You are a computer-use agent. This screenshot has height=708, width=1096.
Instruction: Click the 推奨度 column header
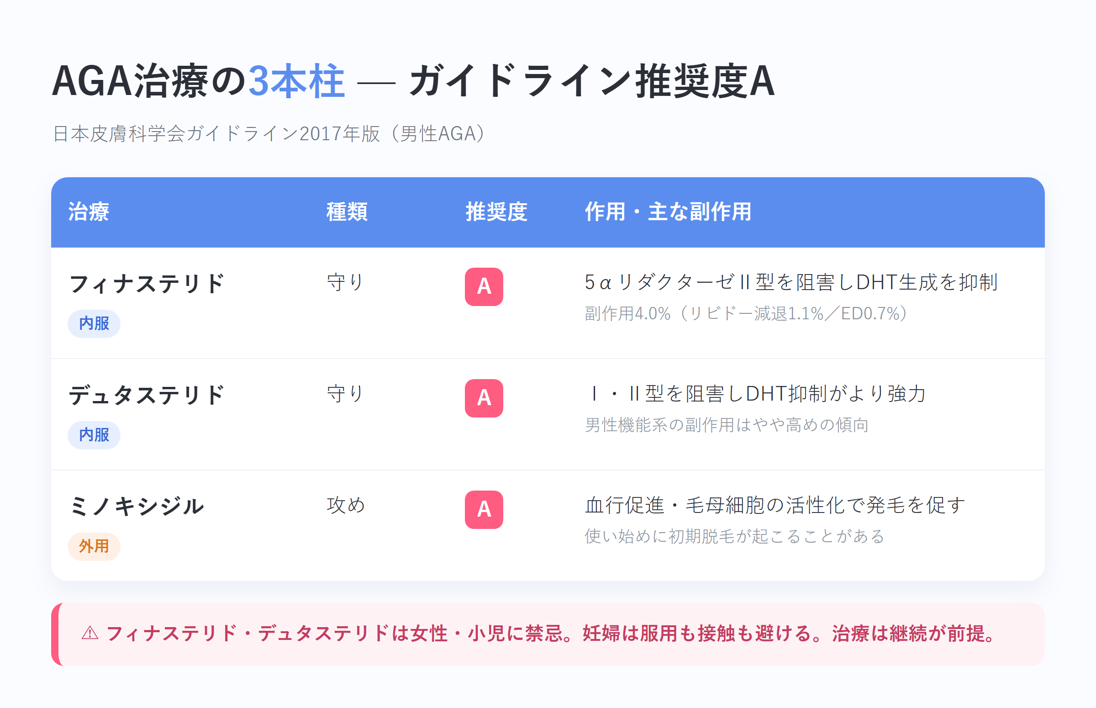point(496,212)
